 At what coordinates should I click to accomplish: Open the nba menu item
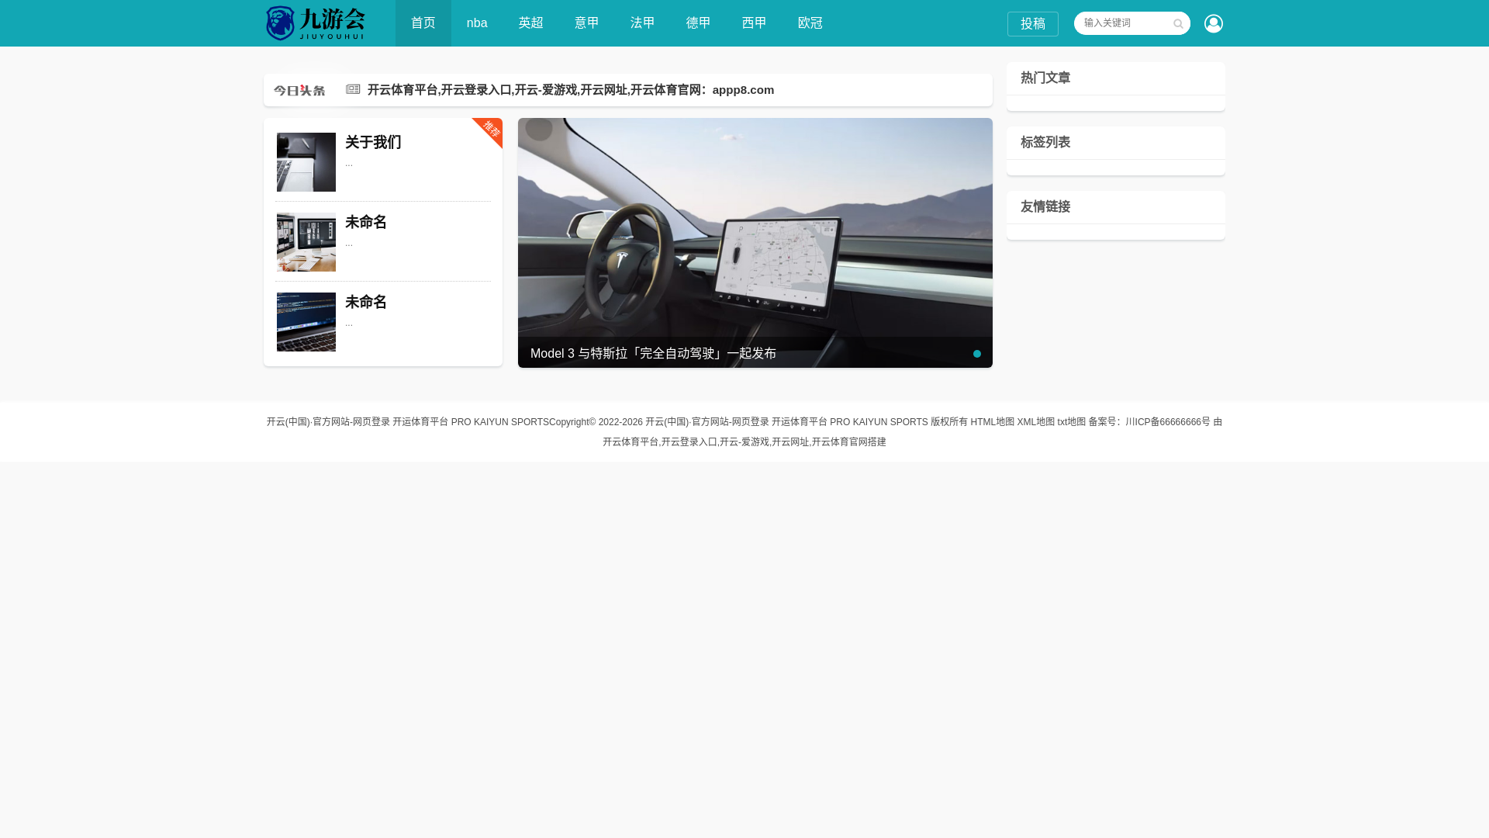click(x=477, y=23)
